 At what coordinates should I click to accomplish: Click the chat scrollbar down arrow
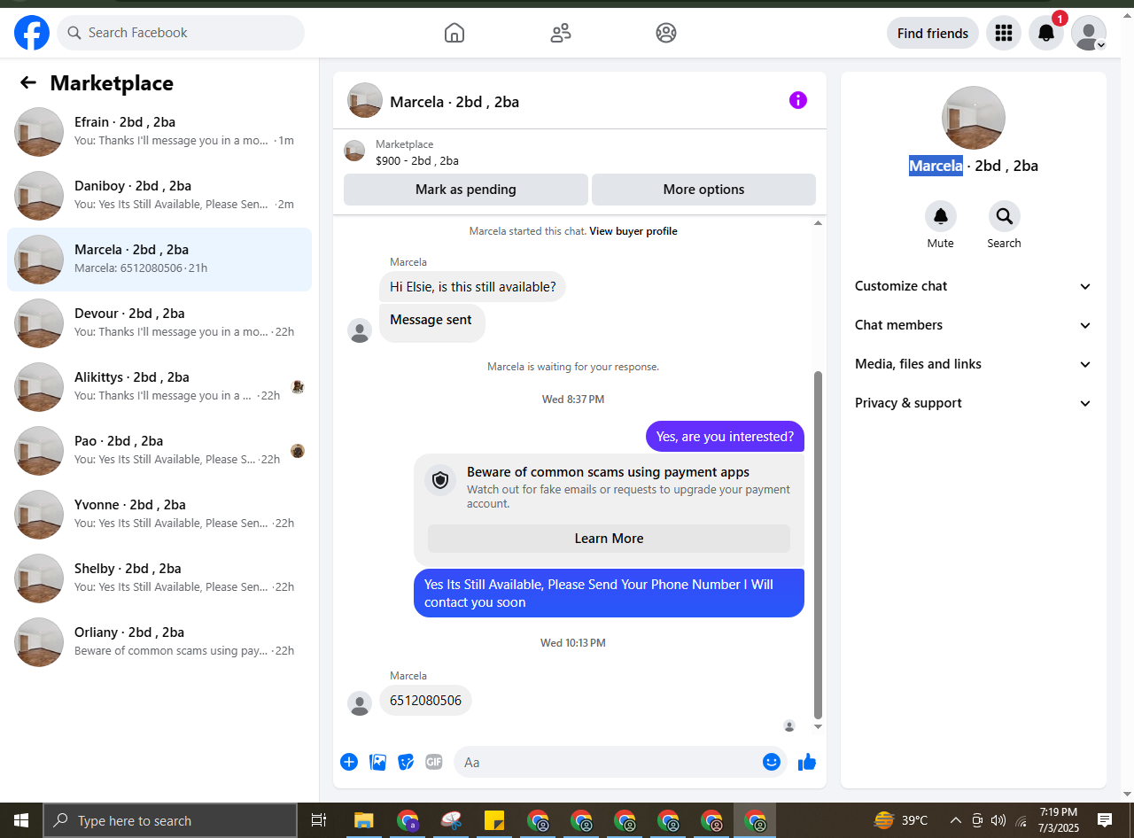click(818, 726)
